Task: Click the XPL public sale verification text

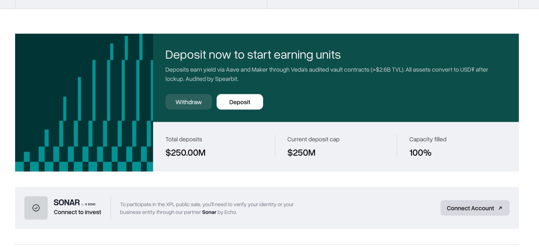Action: pyautogui.click(x=207, y=208)
